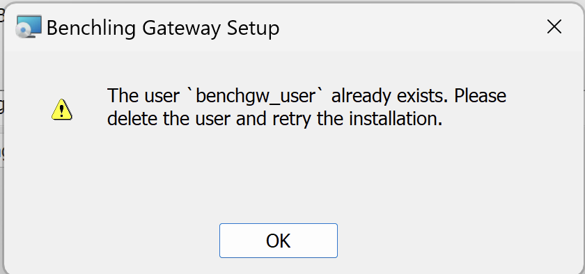Click the "already exists" text in the message
This screenshot has height=274, width=585.
(390, 96)
